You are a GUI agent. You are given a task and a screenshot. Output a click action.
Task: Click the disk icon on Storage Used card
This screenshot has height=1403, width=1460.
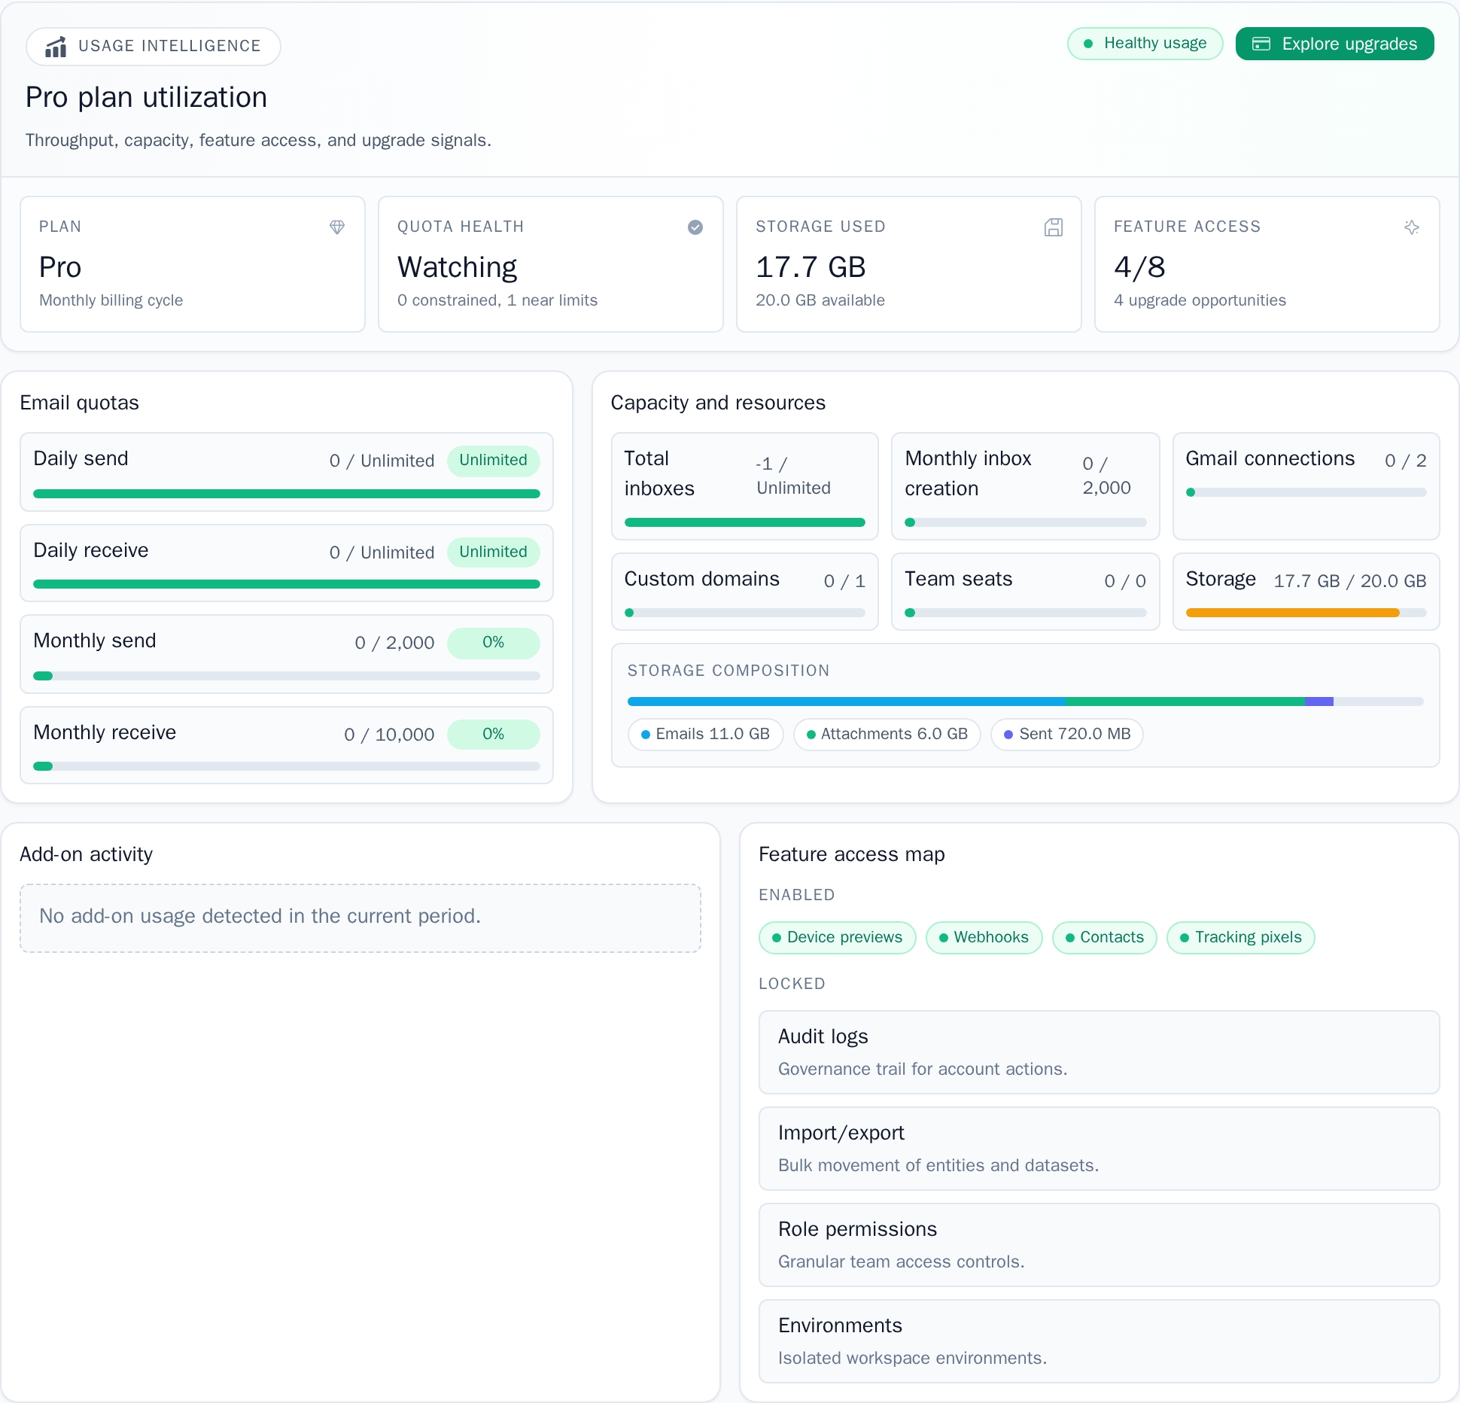click(x=1053, y=227)
